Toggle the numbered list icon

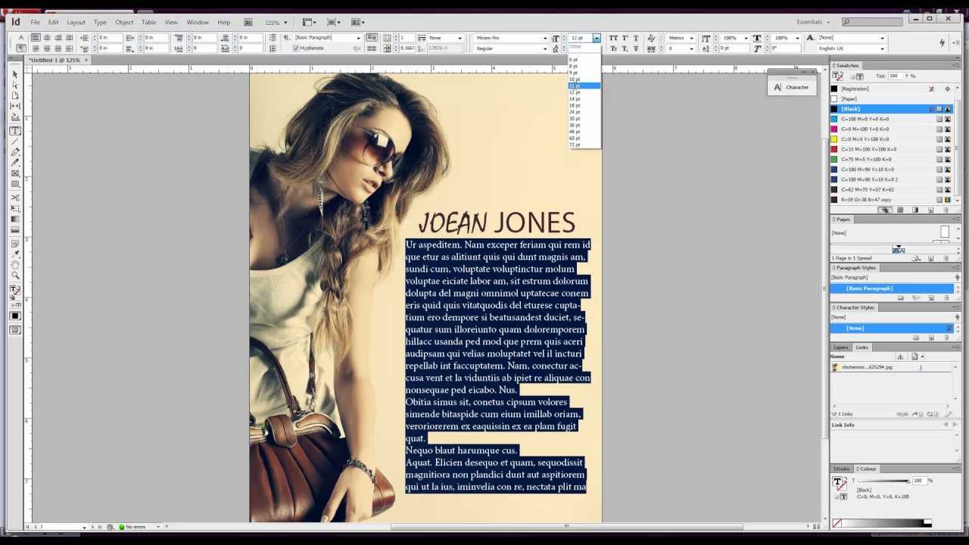pos(272,48)
